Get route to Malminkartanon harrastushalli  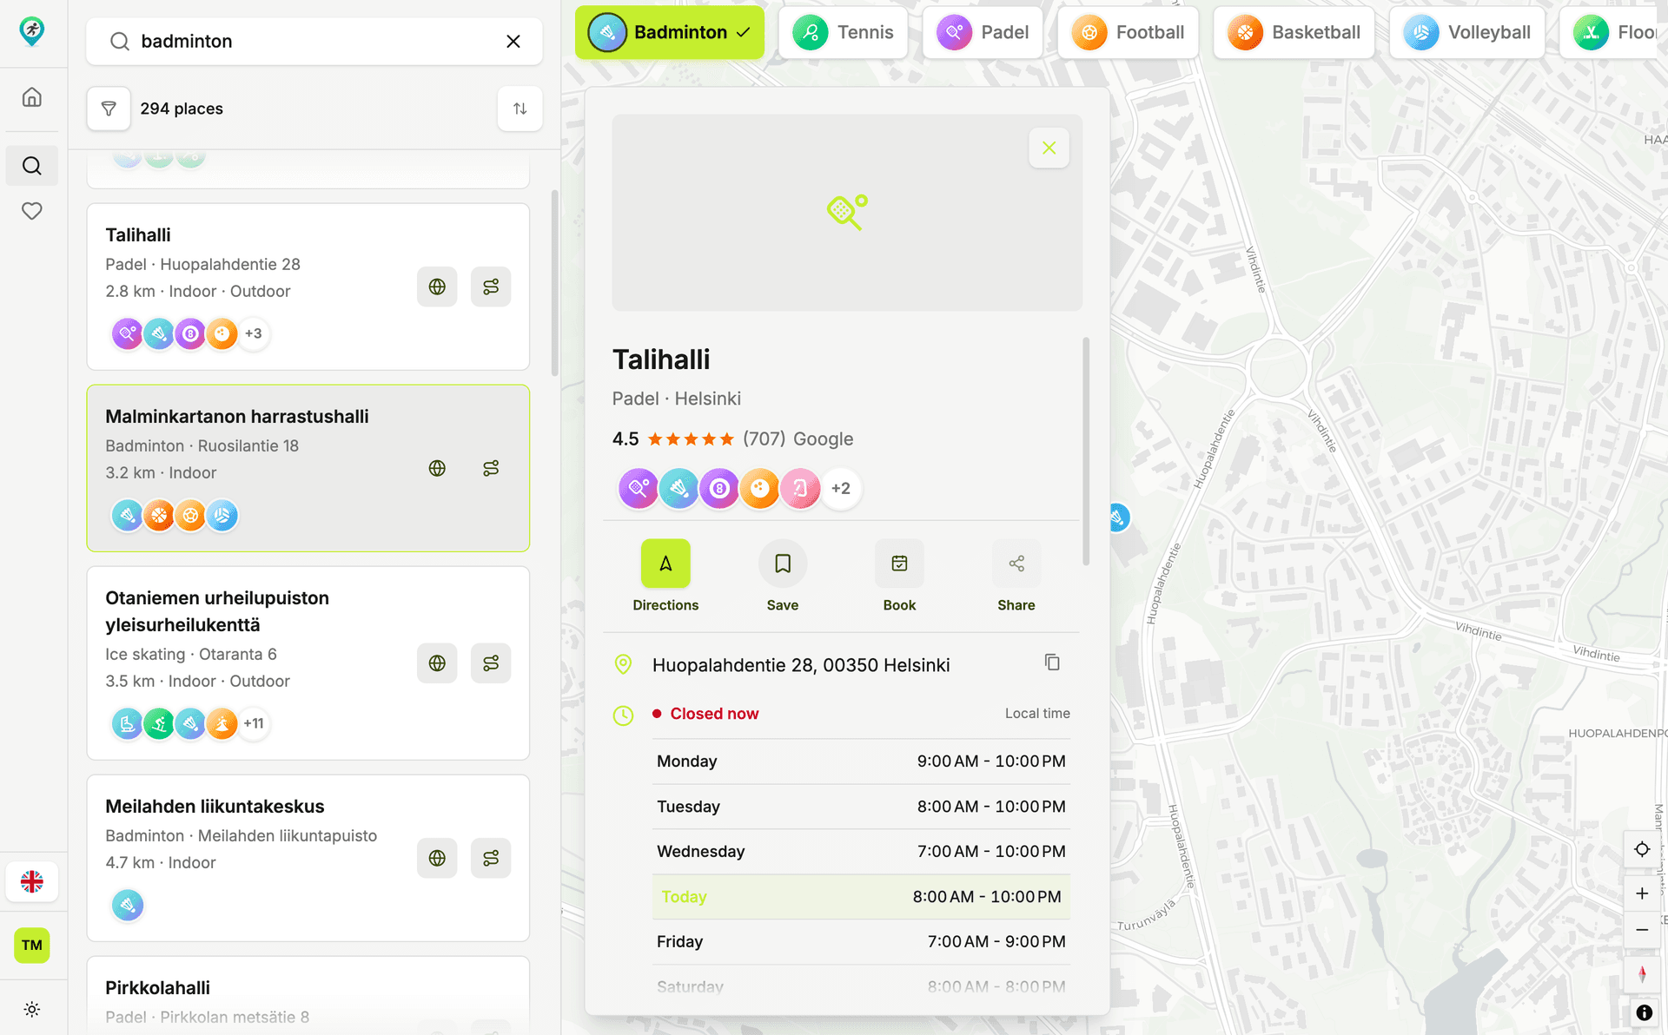[491, 468]
